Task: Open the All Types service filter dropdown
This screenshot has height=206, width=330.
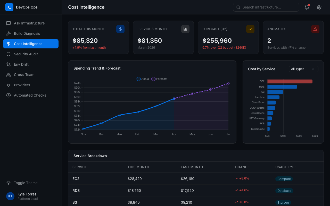Action: click(x=303, y=69)
